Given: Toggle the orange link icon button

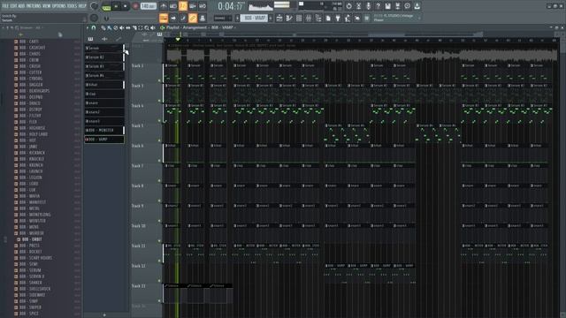Looking at the screenshot, I should tap(193, 18).
